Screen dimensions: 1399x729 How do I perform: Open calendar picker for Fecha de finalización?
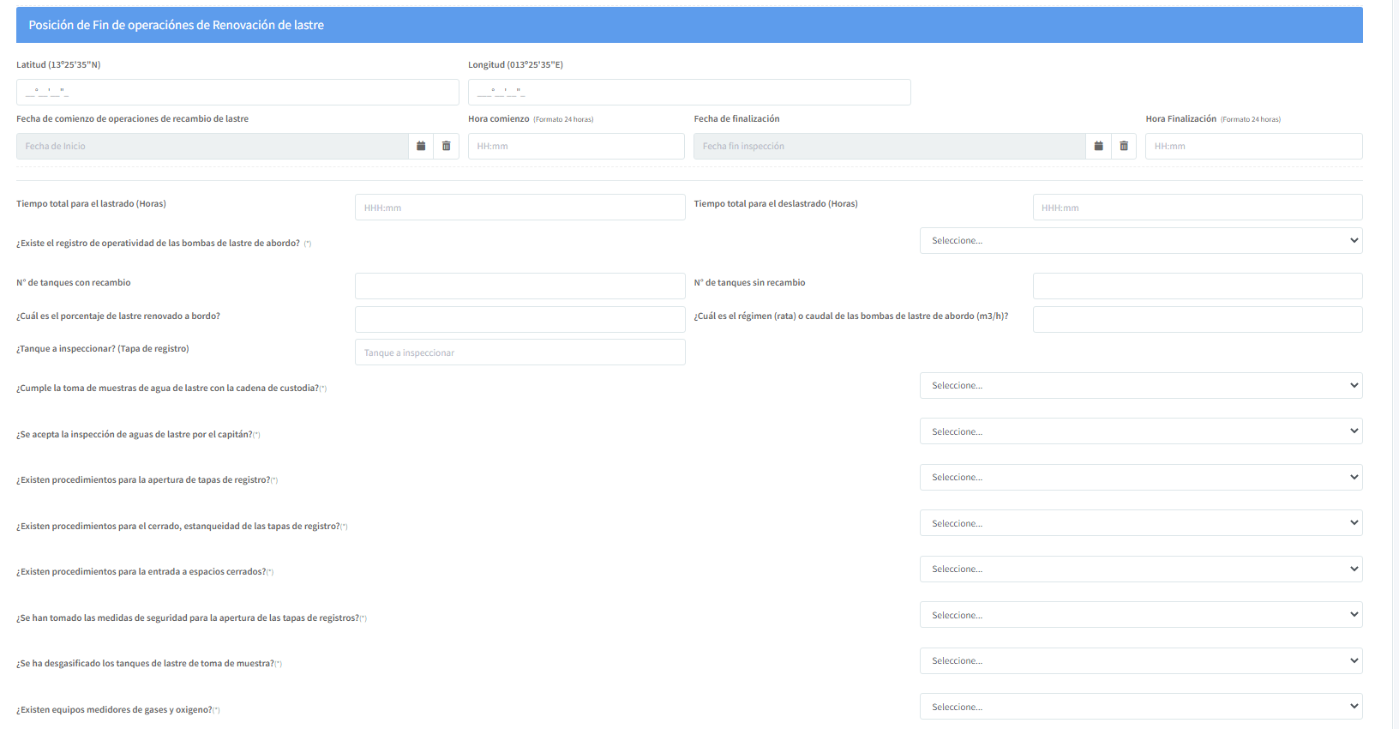[x=1098, y=147]
